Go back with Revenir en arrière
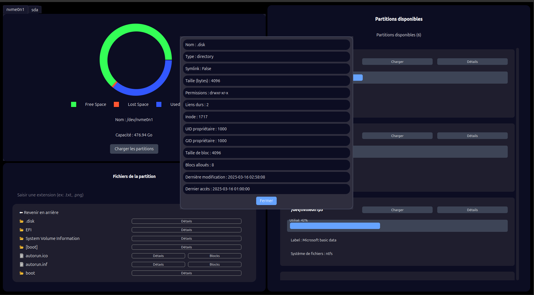 click(39, 213)
